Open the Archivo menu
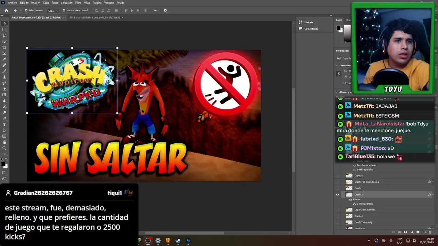The height and width of the screenshot is (246, 438). click(12, 3)
